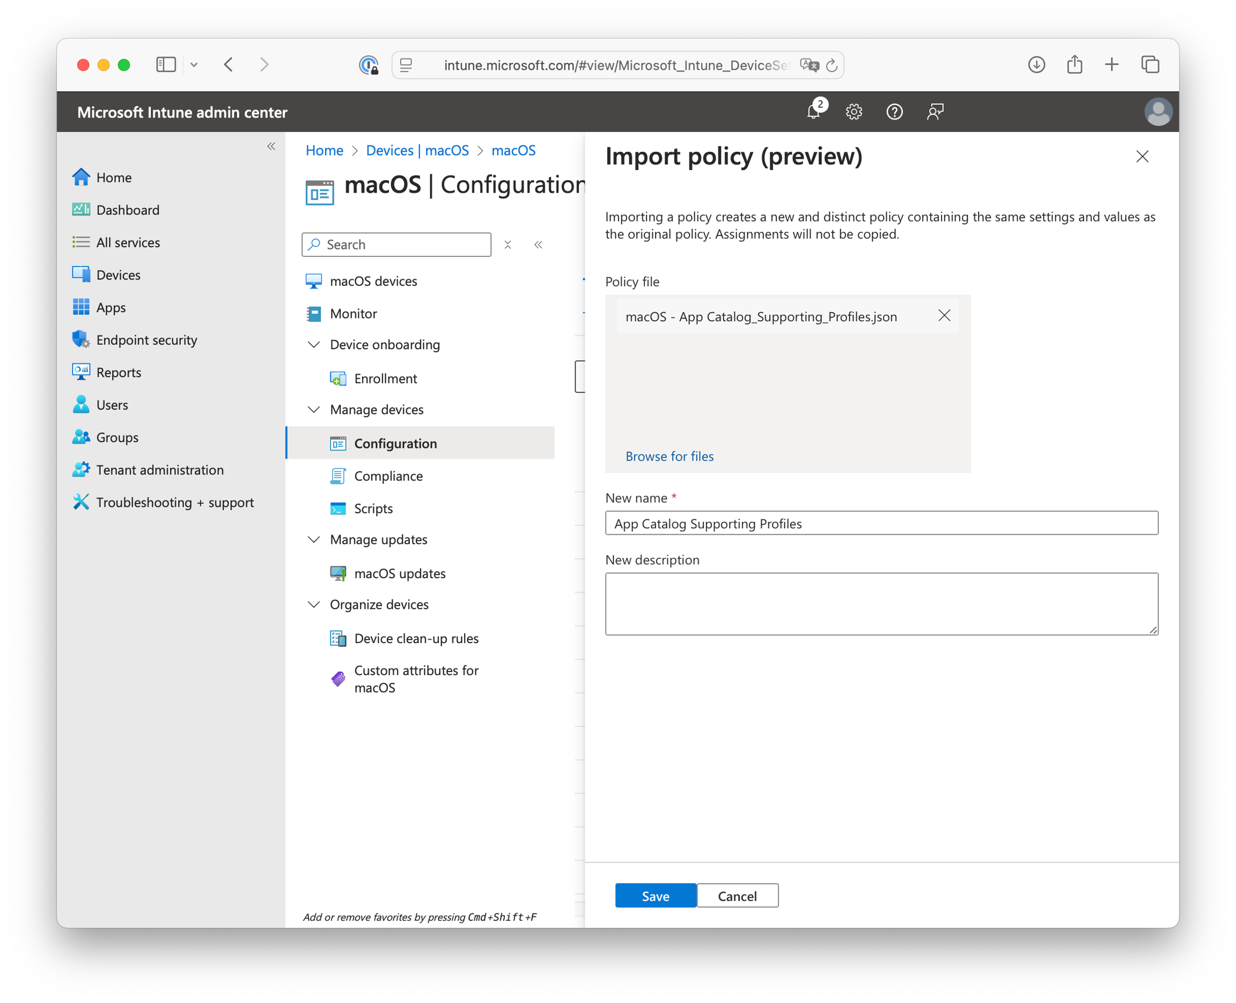1236x1003 pixels.
Task: Collapse the Organize devices section
Action: coord(314,604)
